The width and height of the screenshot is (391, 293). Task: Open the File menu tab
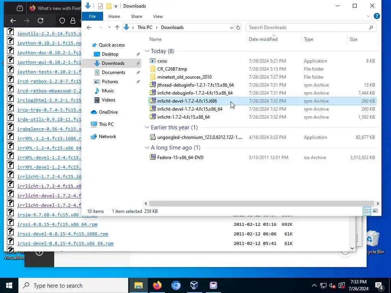pyautogui.click(x=92, y=16)
